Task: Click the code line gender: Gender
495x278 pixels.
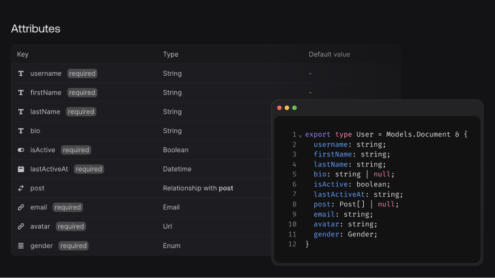Action: pos(345,234)
